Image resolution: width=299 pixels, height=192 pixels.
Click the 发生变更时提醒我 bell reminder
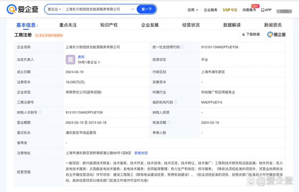tap(49, 35)
